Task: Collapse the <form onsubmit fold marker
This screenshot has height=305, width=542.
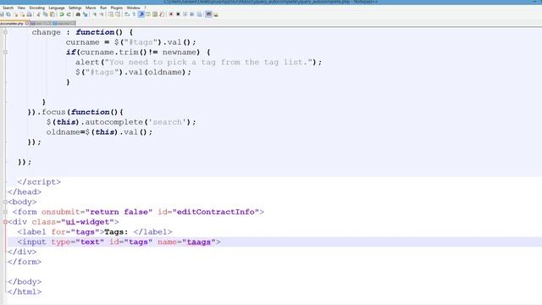Action: tap(5, 212)
